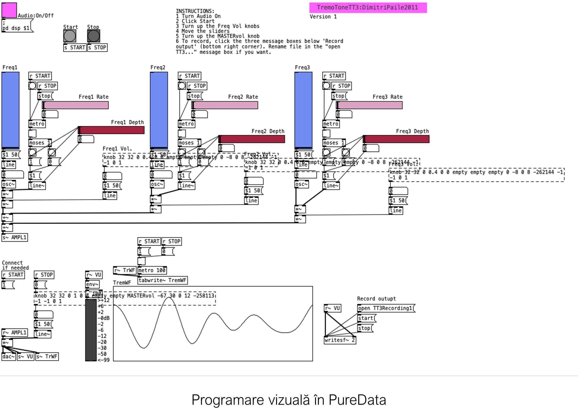Click the 'start' message box under Record output
Screen dimensions: 578x415
point(366,318)
